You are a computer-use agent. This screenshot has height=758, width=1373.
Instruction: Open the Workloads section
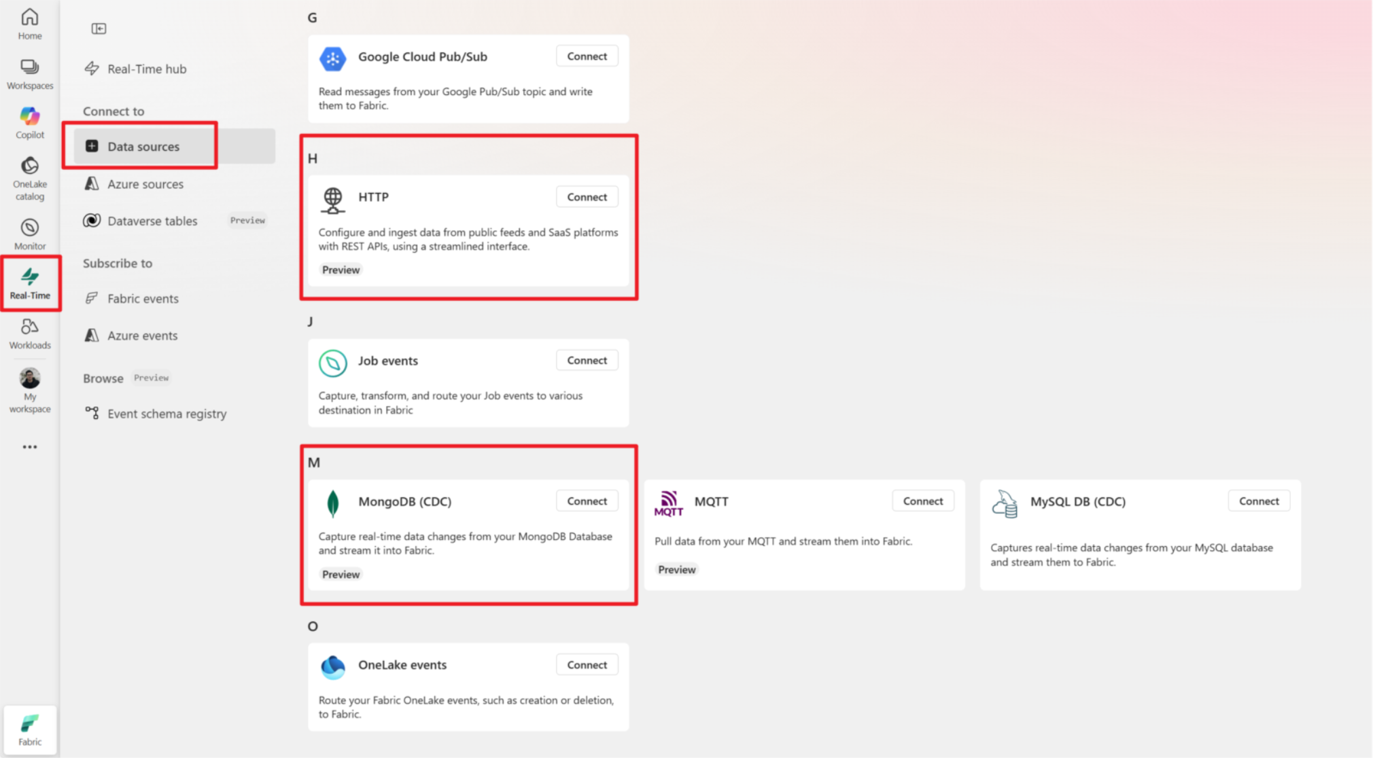(29, 331)
